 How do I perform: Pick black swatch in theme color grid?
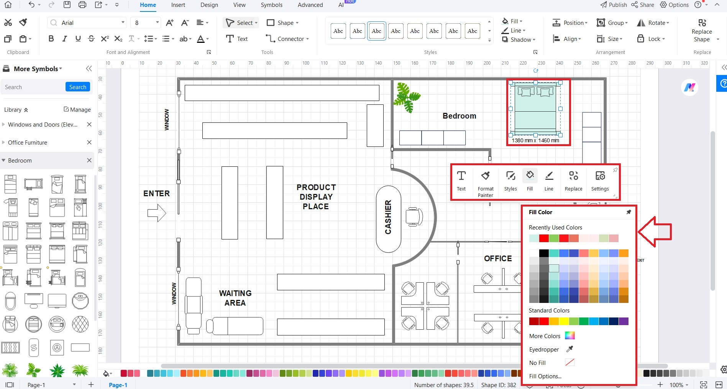pyautogui.click(x=544, y=253)
